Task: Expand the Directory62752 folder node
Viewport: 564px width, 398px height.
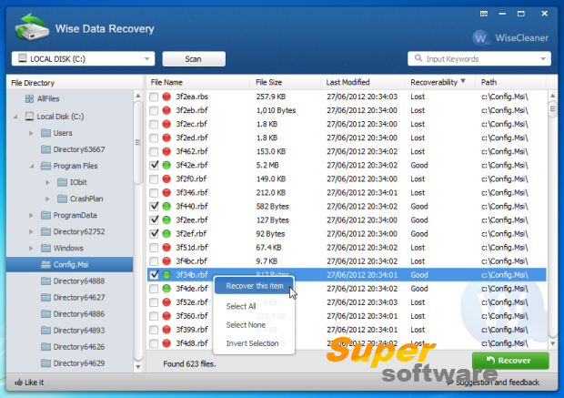Action: pos(31,231)
